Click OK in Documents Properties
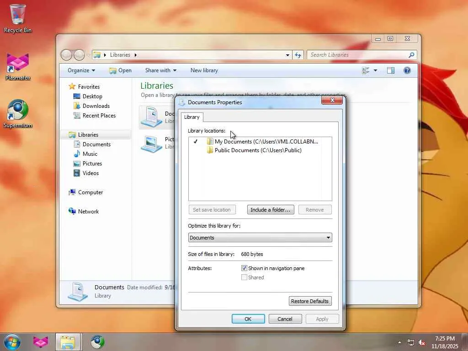 pyautogui.click(x=248, y=319)
